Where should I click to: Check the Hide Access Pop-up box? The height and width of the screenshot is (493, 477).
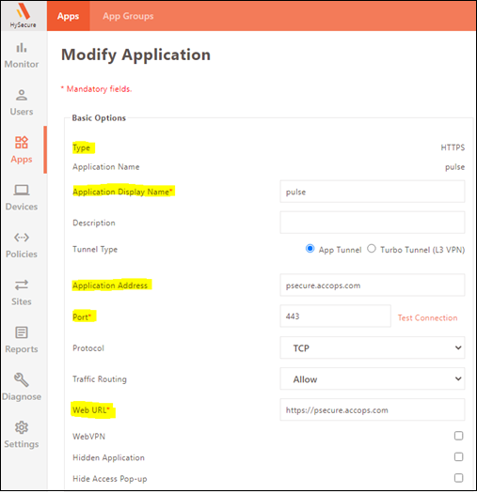click(458, 478)
